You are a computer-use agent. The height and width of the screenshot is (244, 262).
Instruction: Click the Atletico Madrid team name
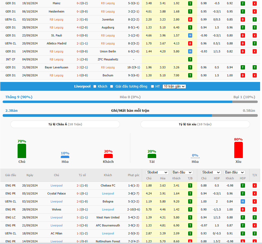(57, 43)
